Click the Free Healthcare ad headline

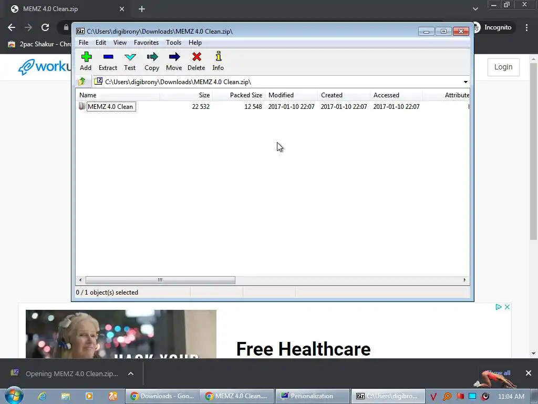[x=303, y=349]
